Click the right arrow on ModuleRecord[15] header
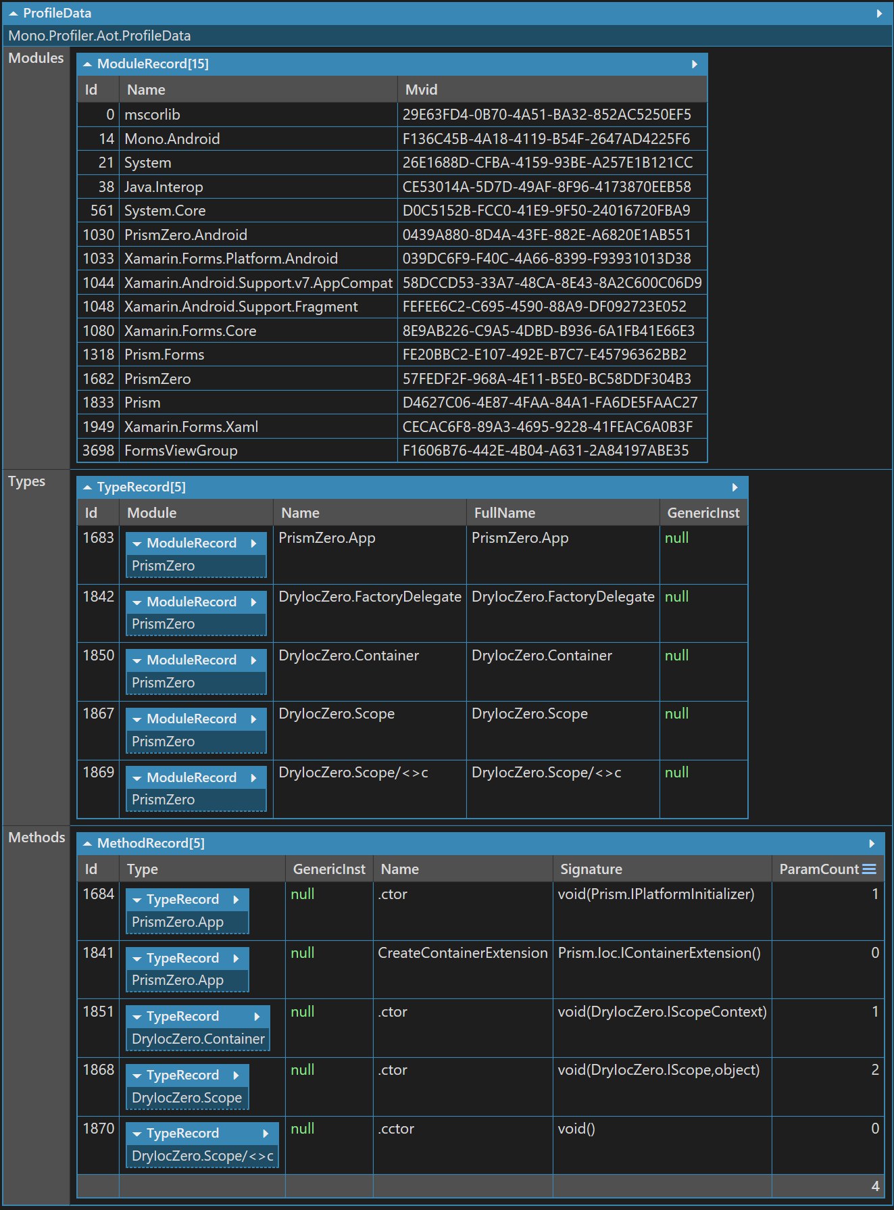 695,64
